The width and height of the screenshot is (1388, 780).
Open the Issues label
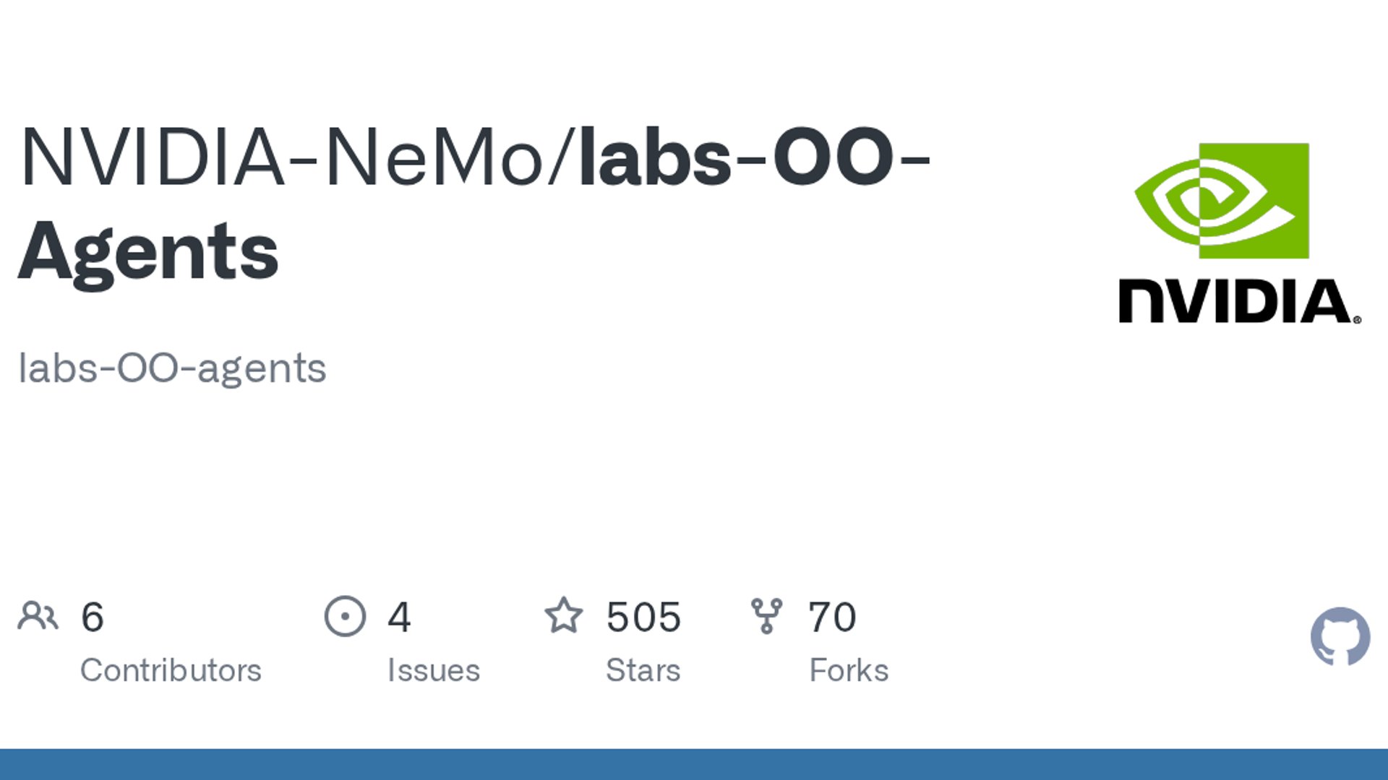[x=434, y=670]
